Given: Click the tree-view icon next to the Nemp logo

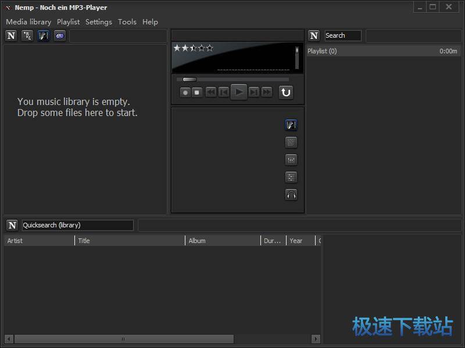Looking at the screenshot, I should pyautogui.click(x=27, y=35).
